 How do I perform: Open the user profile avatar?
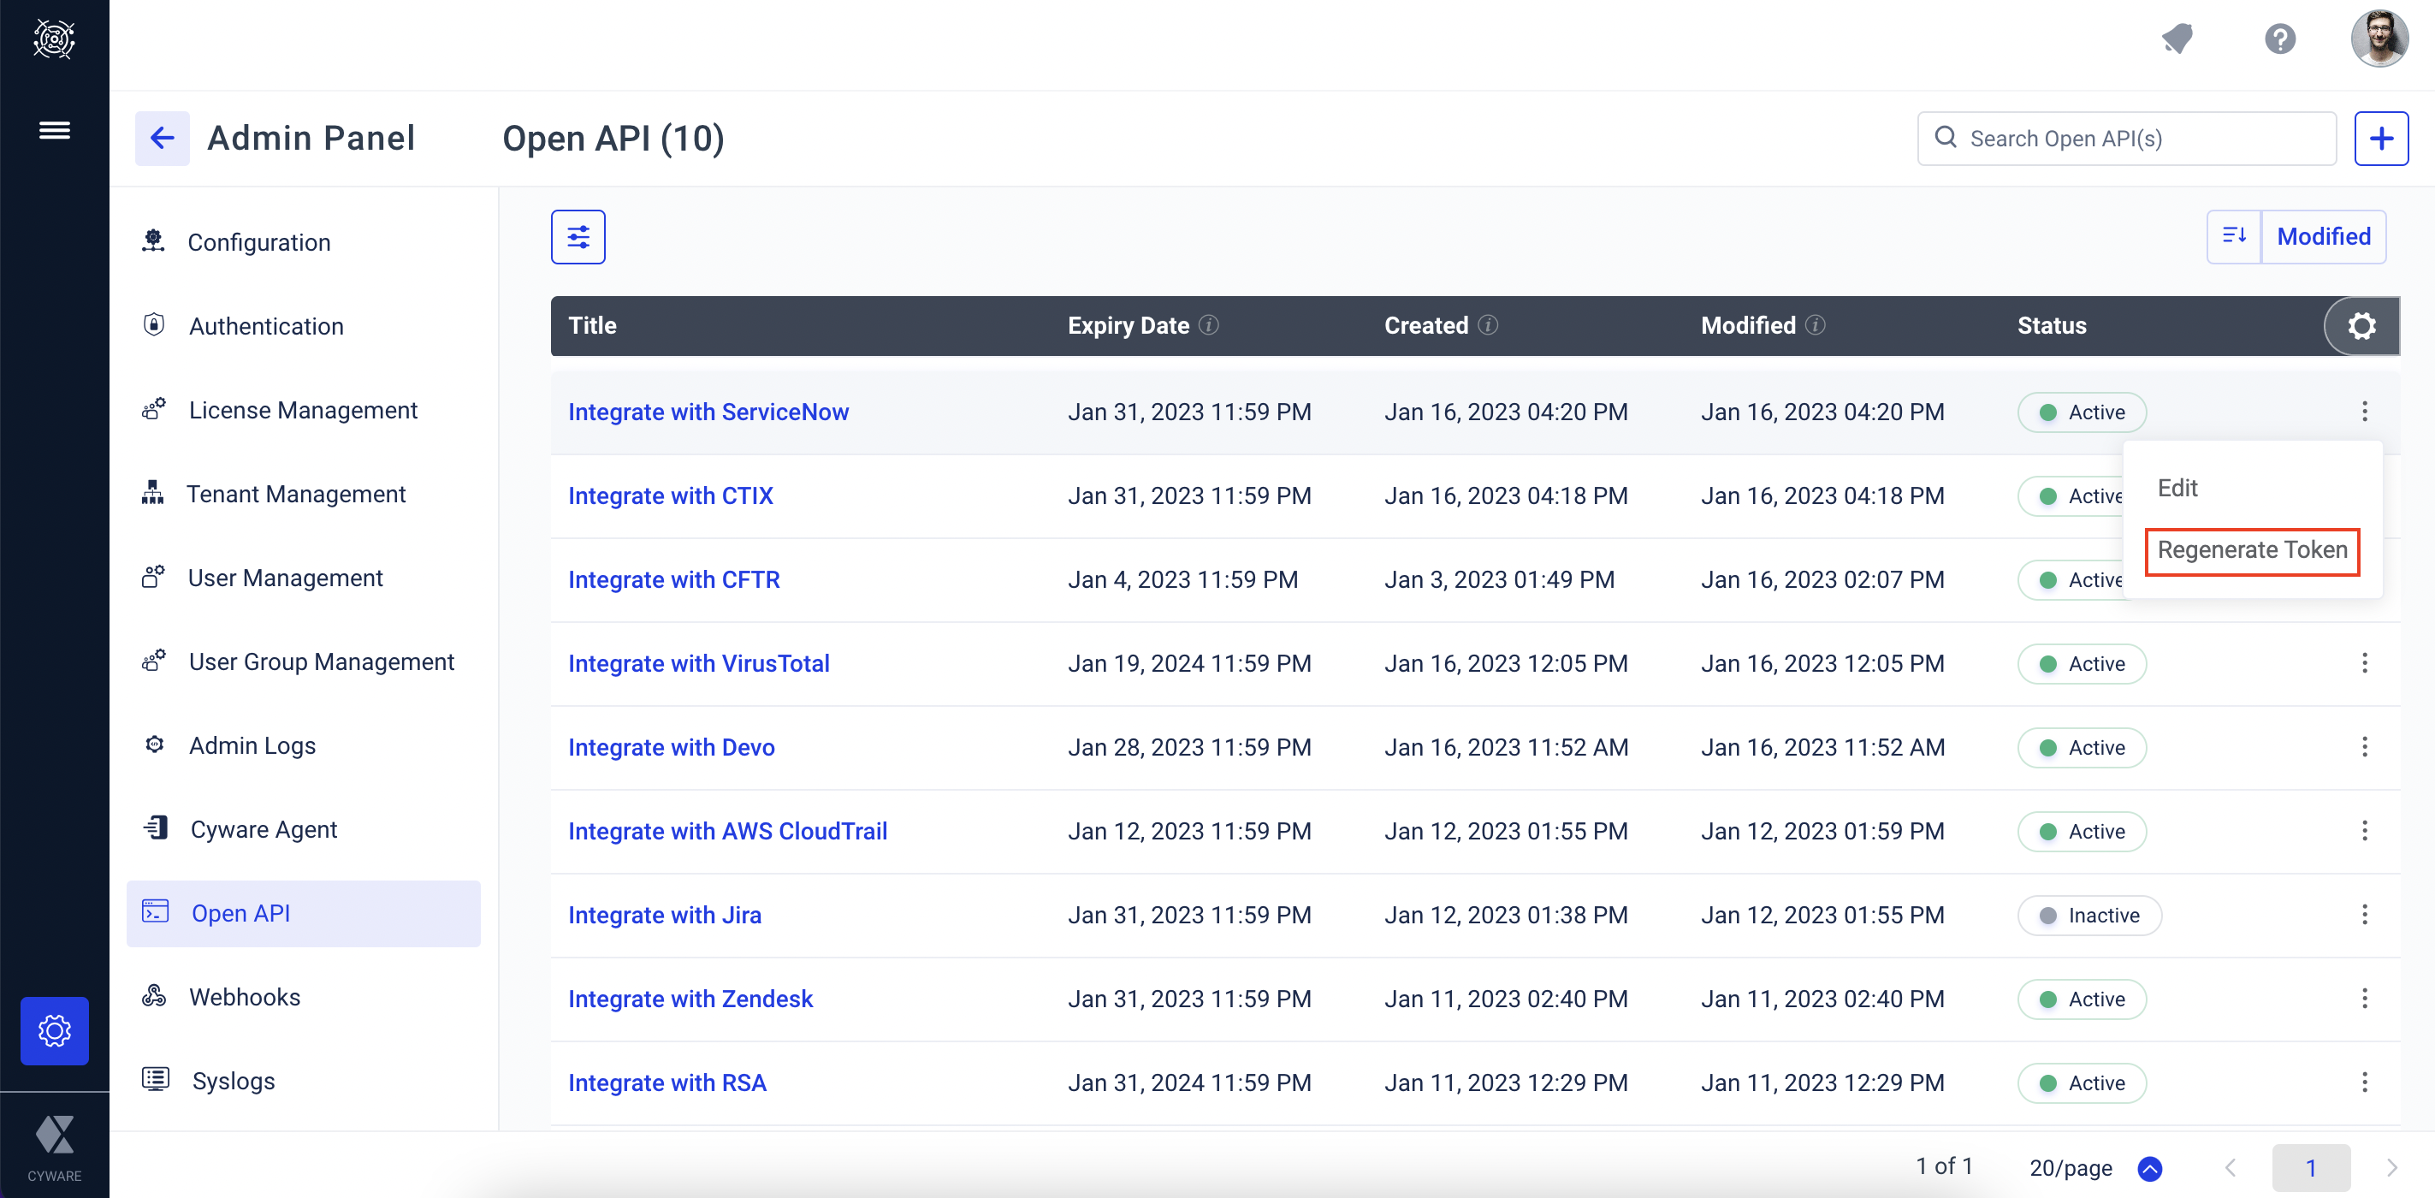click(2379, 39)
